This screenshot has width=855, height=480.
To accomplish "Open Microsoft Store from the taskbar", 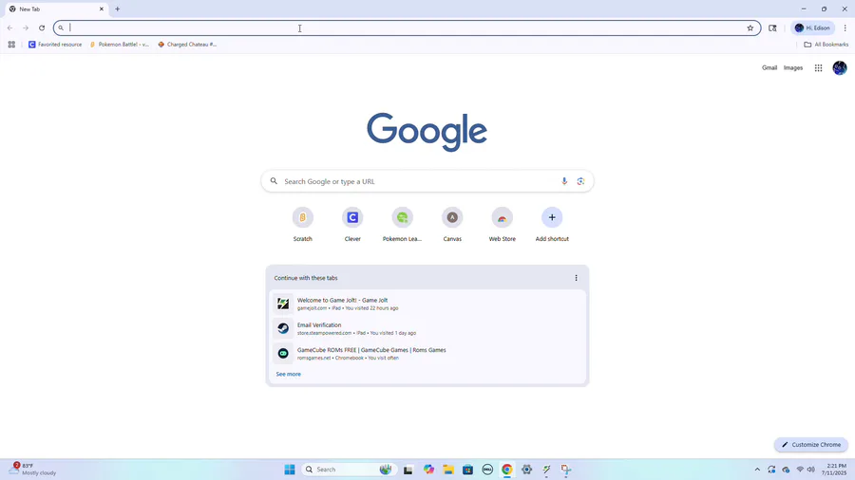I will [x=467, y=470].
